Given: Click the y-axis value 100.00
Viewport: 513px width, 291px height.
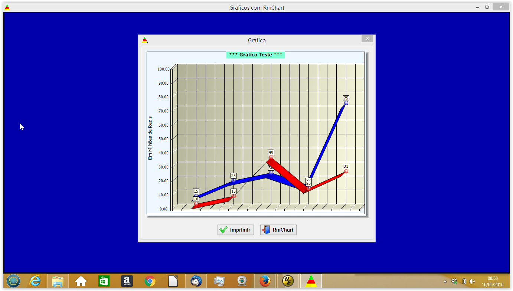Looking at the screenshot, I should pyautogui.click(x=163, y=69).
